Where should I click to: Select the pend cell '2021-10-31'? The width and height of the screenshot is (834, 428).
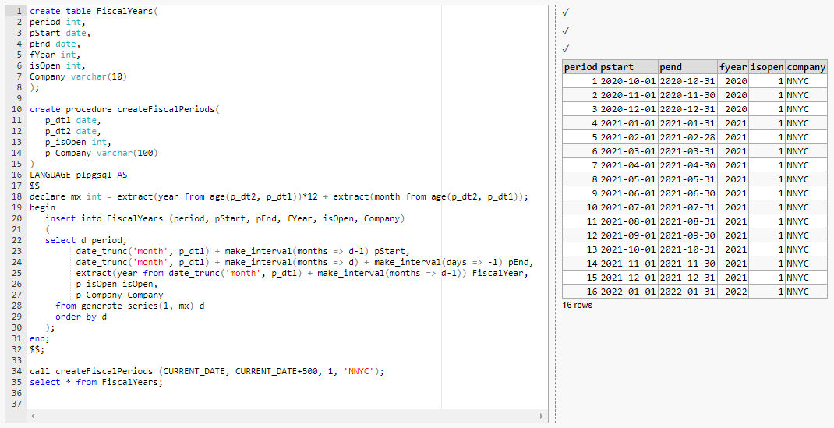pyautogui.click(x=687, y=249)
